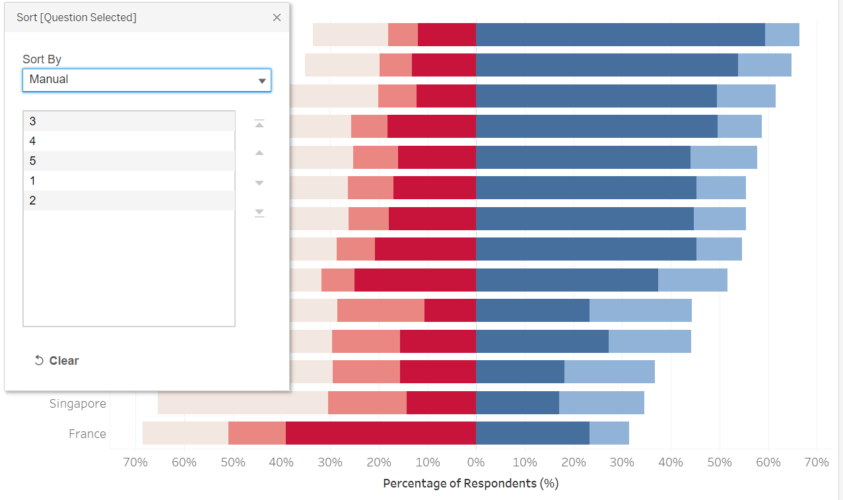Select item 3 in sort list
Screen dimensions: 843x500
click(x=129, y=121)
